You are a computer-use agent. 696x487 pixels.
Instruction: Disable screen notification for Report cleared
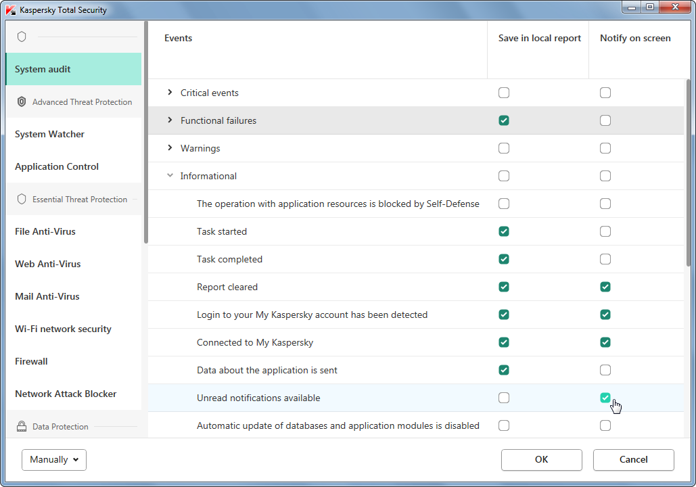click(x=605, y=287)
